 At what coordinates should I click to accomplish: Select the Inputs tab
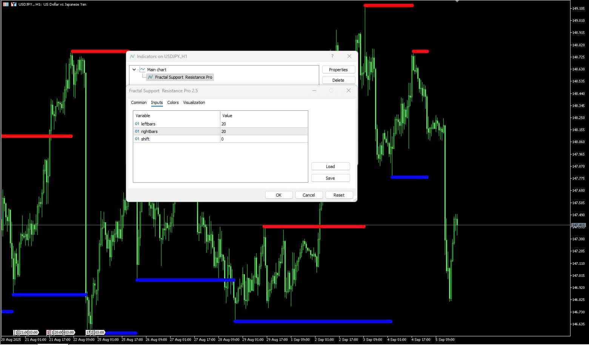(x=157, y=102)
